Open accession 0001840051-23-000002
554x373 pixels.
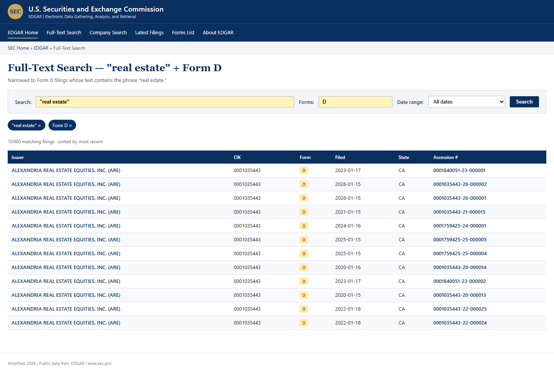click(459, 281)
